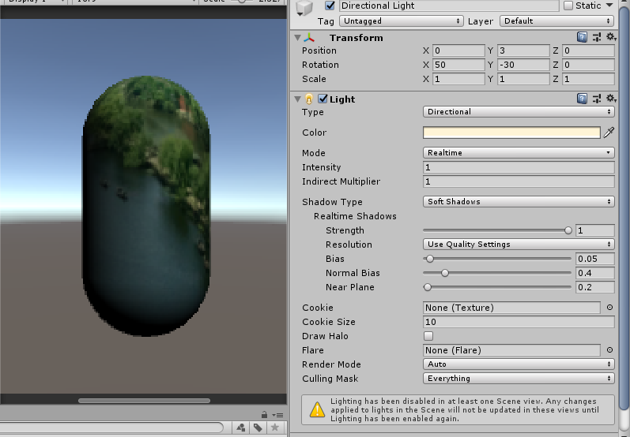The height and width of the screenshot is (437, 630).
Task: Collapse the Transform component foldout
Action: (x=298, y=38)
